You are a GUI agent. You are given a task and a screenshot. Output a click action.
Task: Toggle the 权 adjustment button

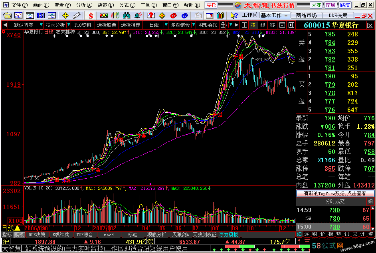pyautogui.click(x=253, y=25)
